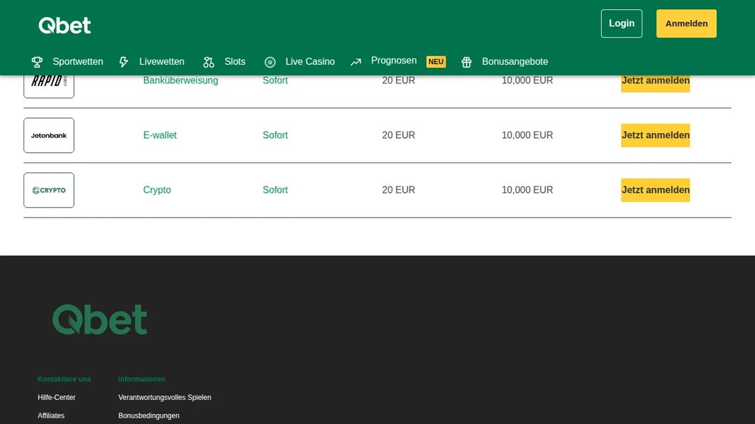
Task: Open the Bonusbedingungen footer link
Action: [x=149, y=416]
